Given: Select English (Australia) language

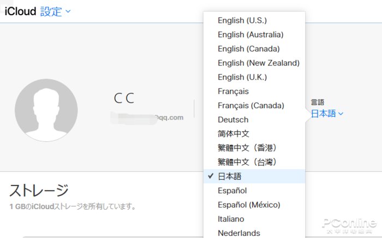Looking at the screenshot, I should tap(254, 34).
